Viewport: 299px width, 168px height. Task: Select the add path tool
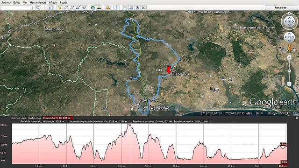click(x=72, y=7)
